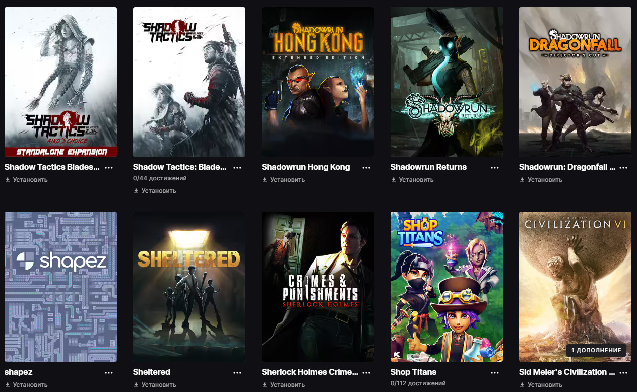Open options for Sid Meier's Civilization

click(623, 373)
